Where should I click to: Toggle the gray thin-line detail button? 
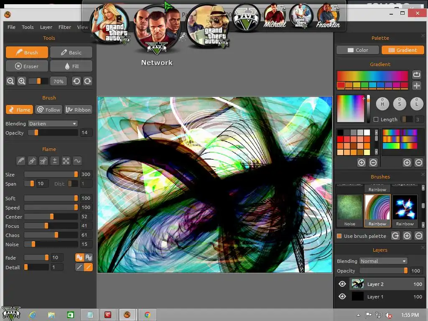click(79, 267)
